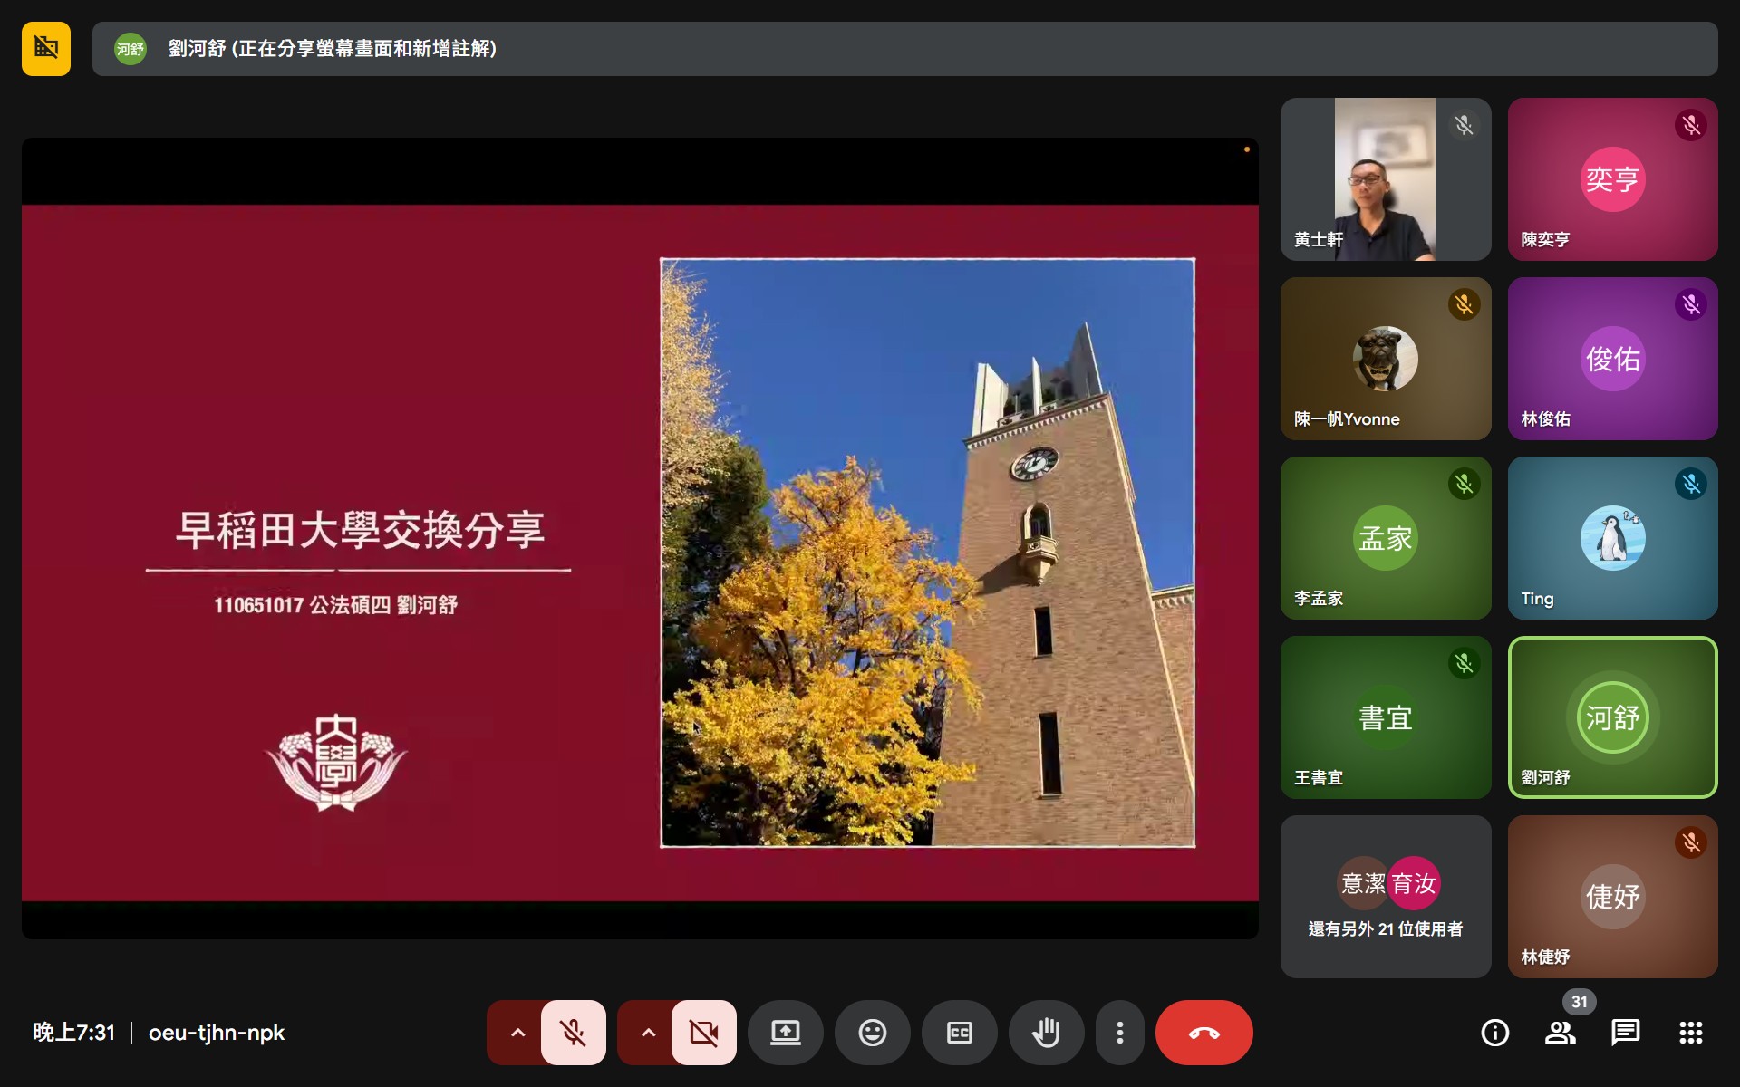Open the more options three-dot menu
The height and width of the screenshot is (1087, 1740).
[1120, 1033]
